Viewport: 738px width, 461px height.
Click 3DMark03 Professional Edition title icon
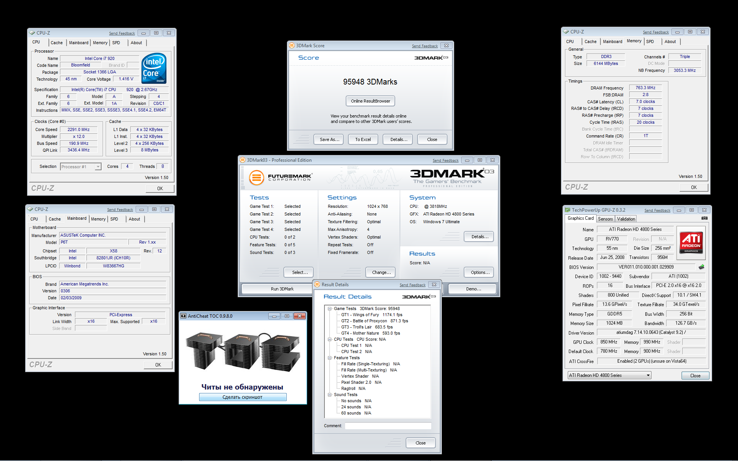[x=243, y=160]
